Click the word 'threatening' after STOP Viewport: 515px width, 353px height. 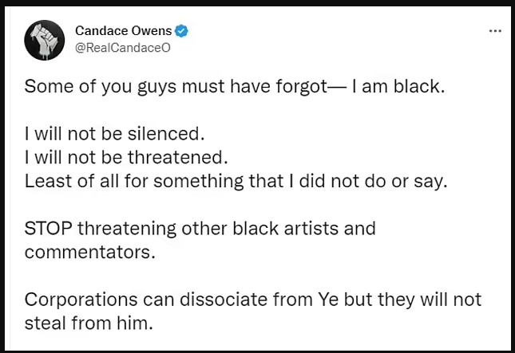click(127, 229)
